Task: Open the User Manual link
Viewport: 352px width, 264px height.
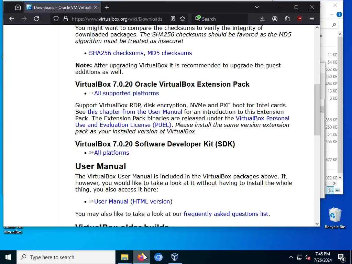Action: 111,201
